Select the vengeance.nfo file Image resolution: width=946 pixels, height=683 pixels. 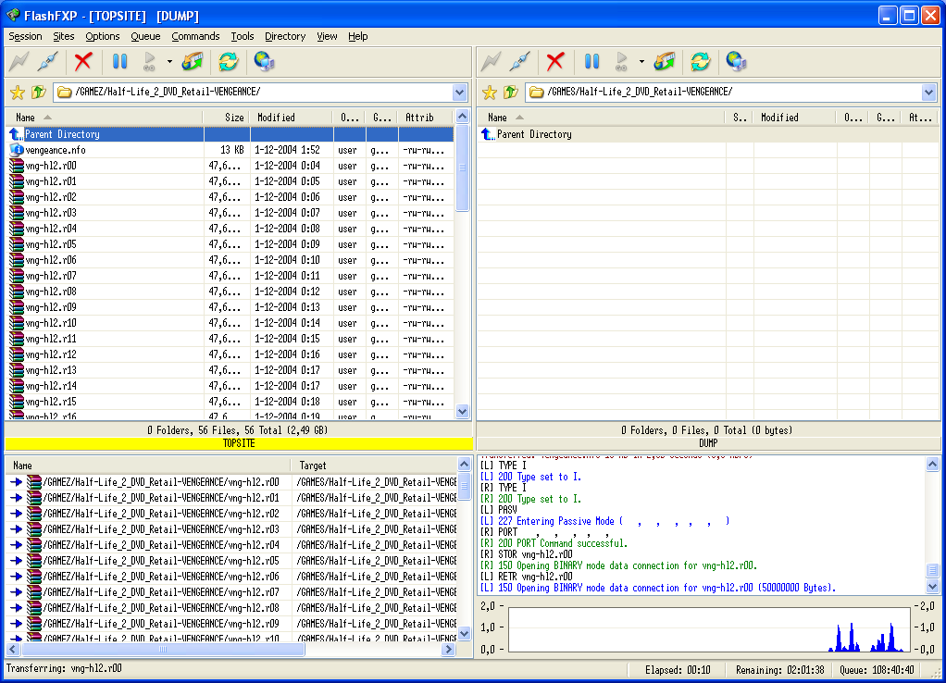[x=230, y=150]
